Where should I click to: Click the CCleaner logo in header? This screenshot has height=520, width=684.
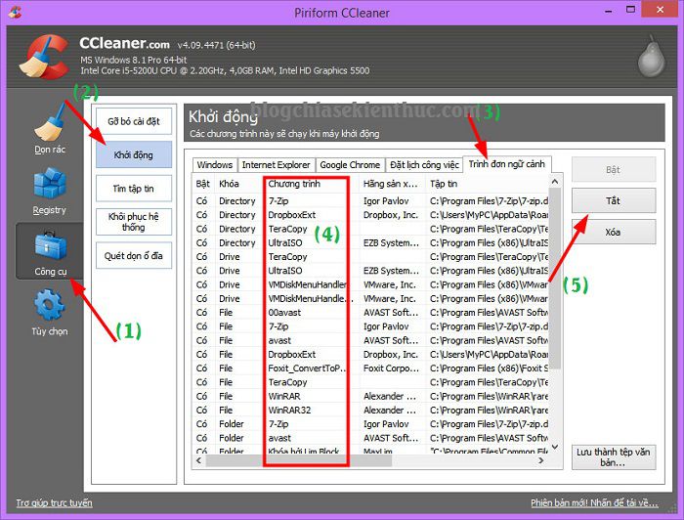coord(45,57)
